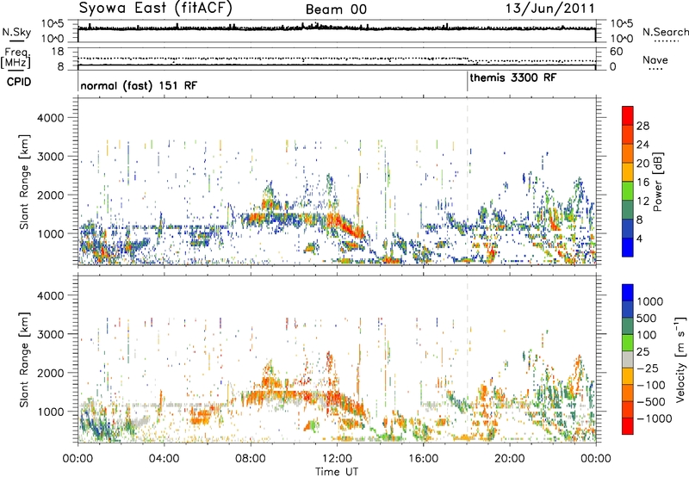Click the "Freq. [MHz]" axis label

16,59
